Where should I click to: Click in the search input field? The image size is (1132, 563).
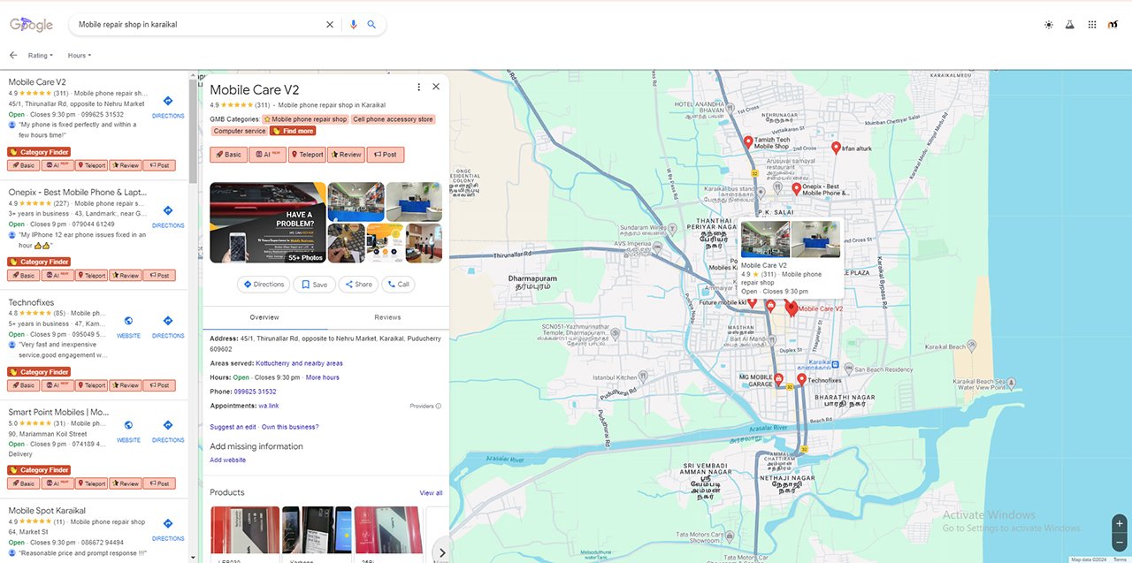pyautogui.click(x=198, y=25)
